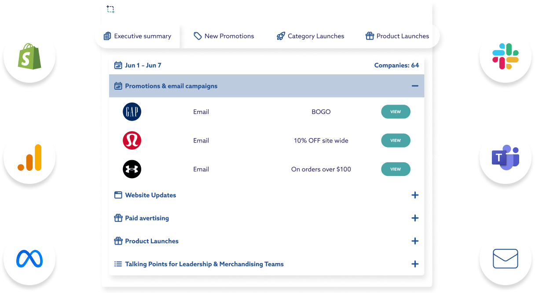Image resolution: width=535 pixels, height=293 pixels.
Task: Expand the Paid avertising section
Action: tap(415, 218)
